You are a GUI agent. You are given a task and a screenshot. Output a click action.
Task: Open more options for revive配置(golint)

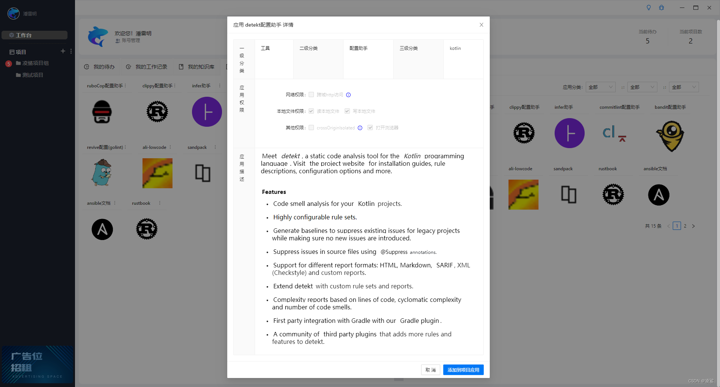[125, 147]
